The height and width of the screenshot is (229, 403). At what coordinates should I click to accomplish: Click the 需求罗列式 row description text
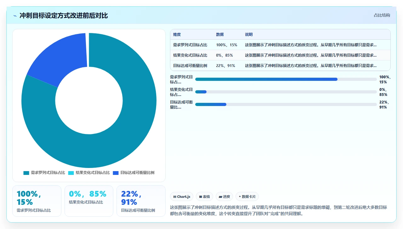tap(311, 45)
